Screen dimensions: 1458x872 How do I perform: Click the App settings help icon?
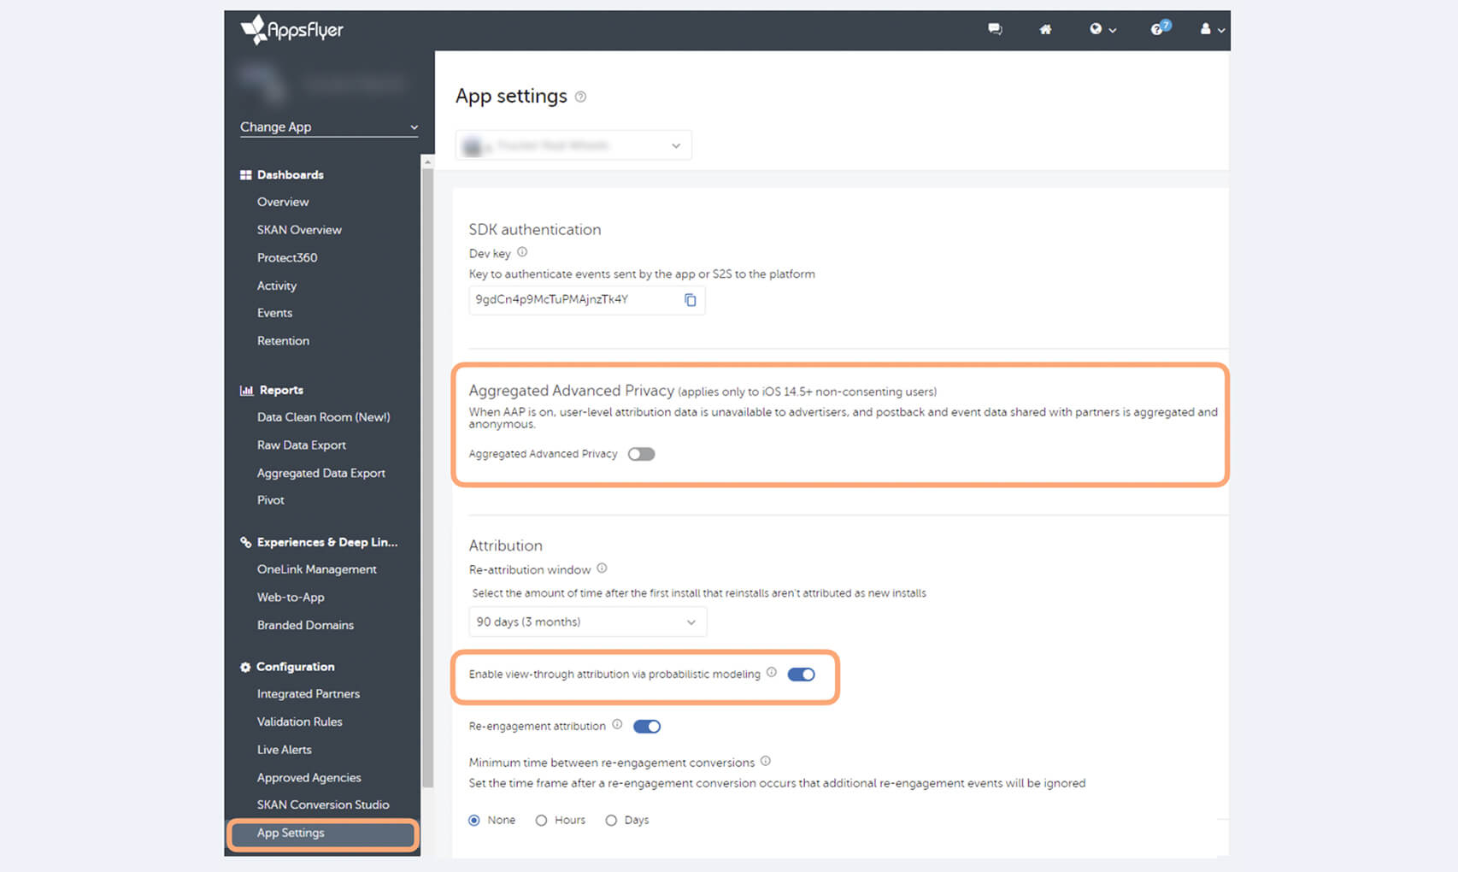click(x=580, y=97)
